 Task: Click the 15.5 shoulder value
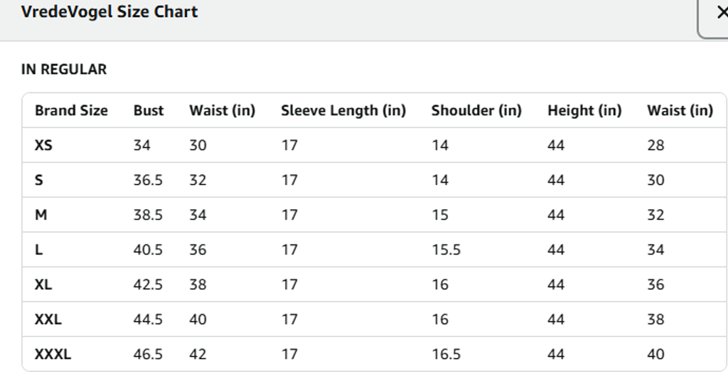coord(446,250)
